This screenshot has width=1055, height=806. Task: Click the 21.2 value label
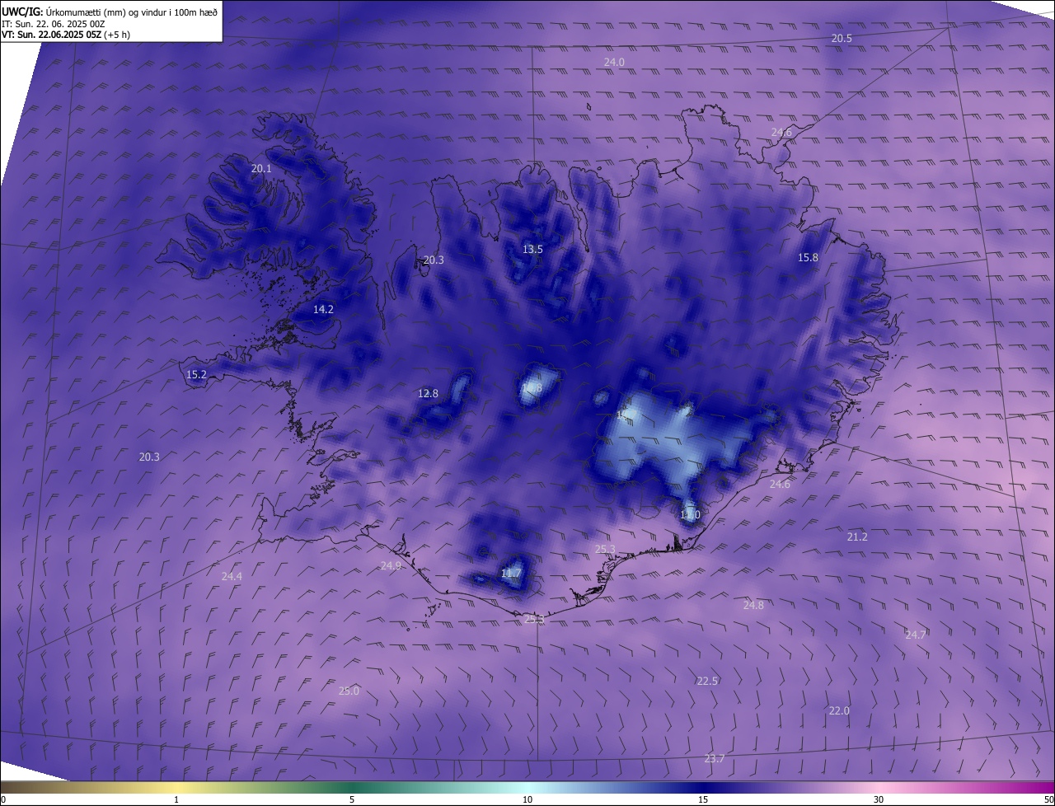(857, 537)
